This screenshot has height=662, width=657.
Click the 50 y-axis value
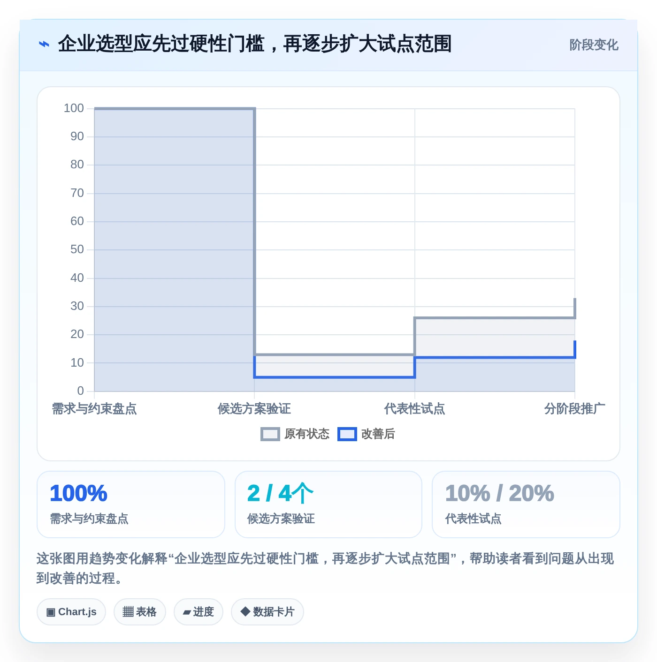[77, 249]
